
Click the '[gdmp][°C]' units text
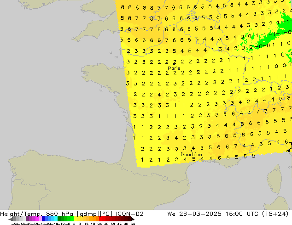[x=94, y=214]
